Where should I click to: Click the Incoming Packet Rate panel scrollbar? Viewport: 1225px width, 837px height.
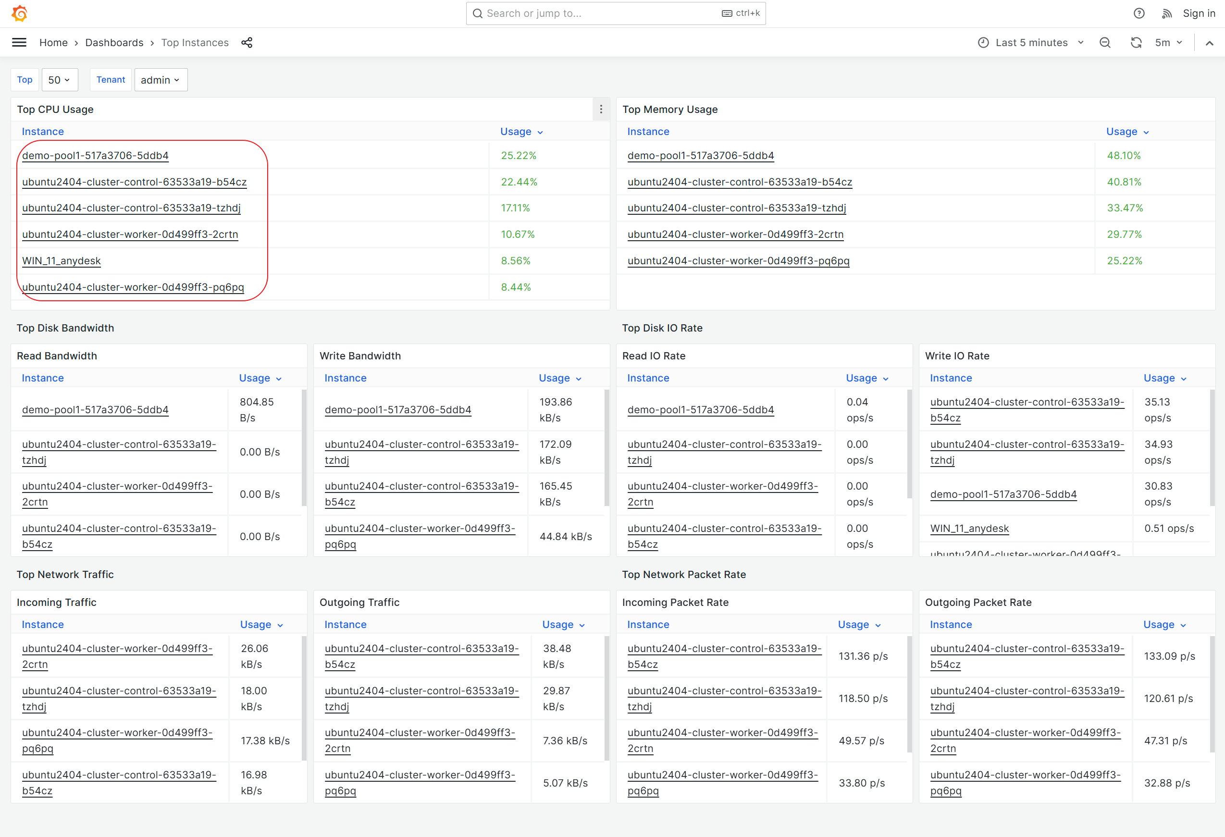pyautogui.click(x=910, y=694)
